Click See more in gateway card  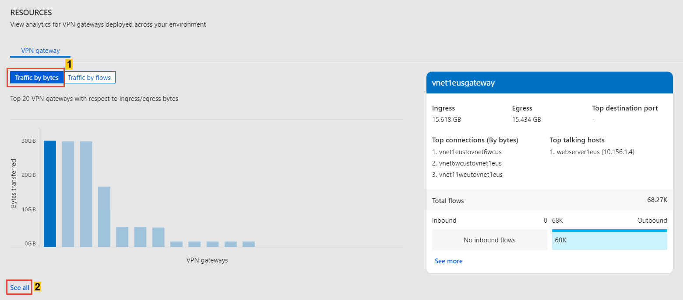(448, 261)
